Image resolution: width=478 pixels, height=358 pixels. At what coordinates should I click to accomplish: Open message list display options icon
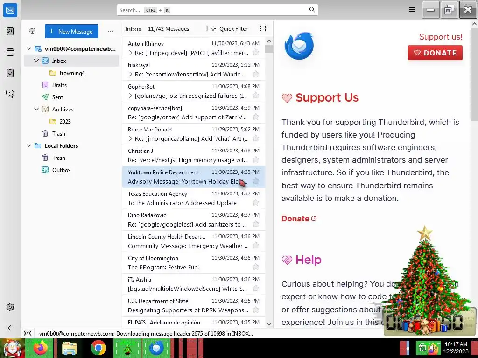[263, 28]
